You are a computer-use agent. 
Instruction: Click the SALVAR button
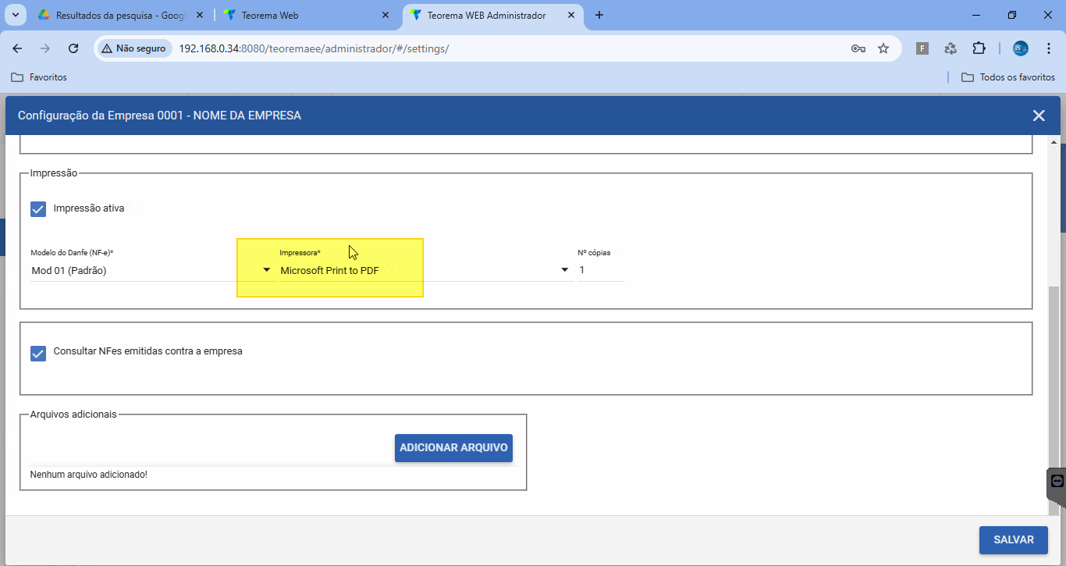1014,539
